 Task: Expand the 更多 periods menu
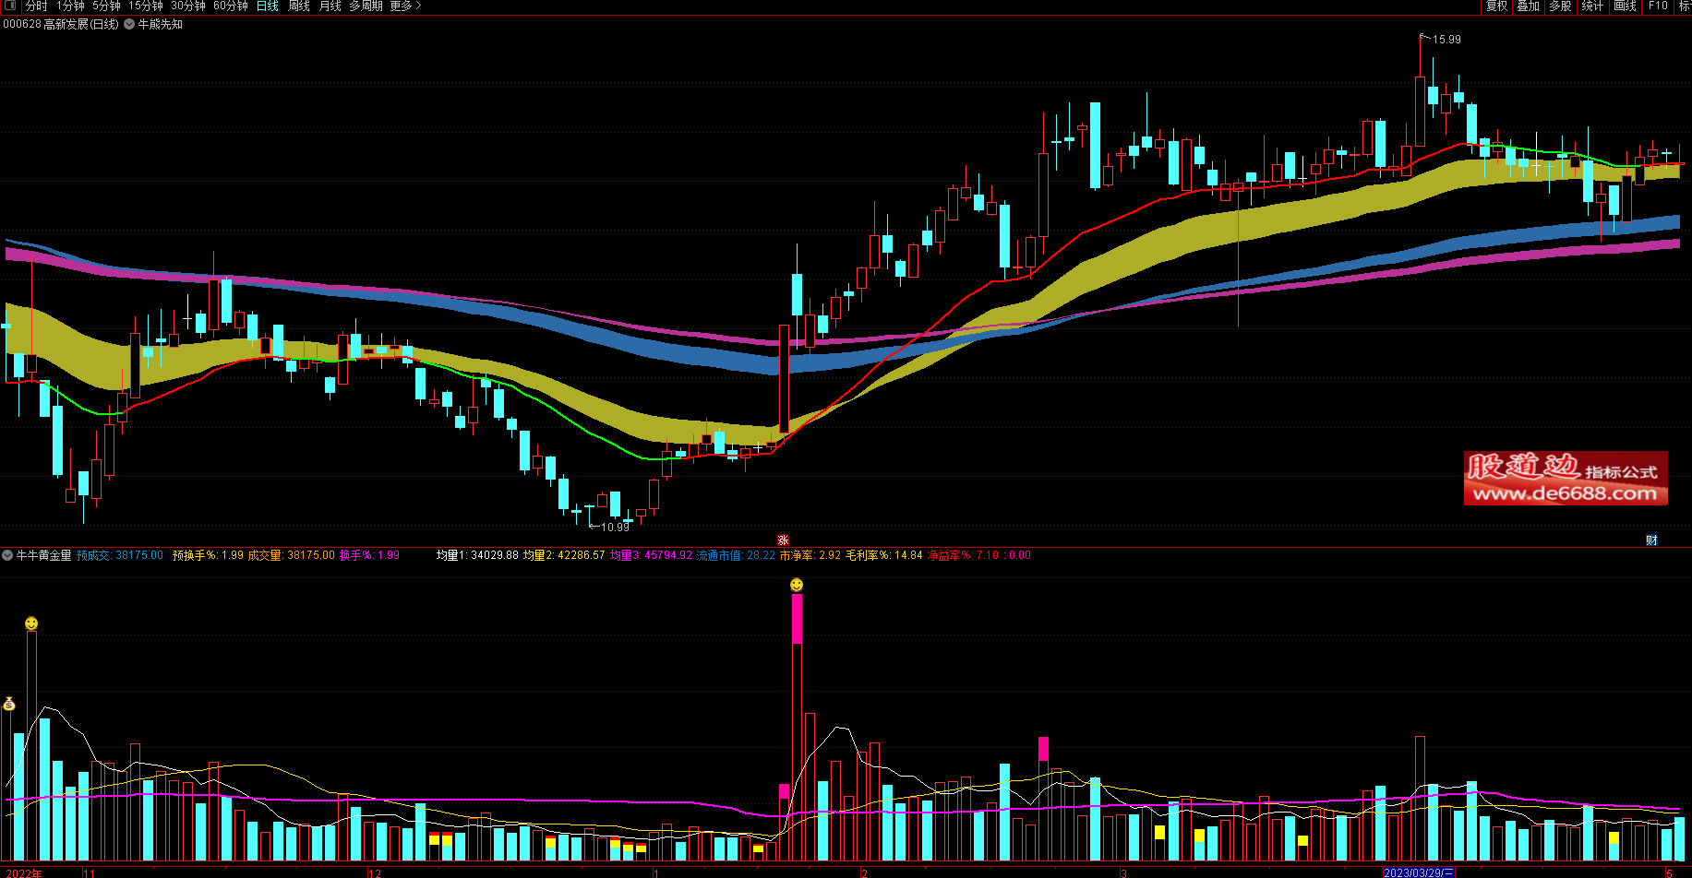(404, 6)
